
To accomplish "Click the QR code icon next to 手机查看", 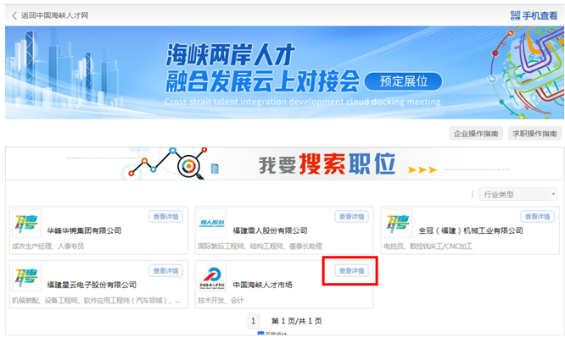I will pos(515,15).
